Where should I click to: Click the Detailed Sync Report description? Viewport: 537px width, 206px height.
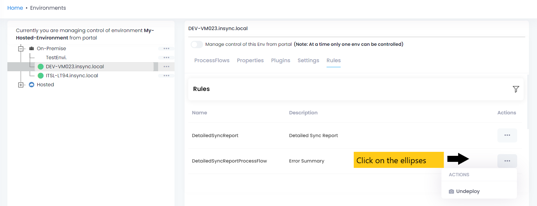(313, 135)
